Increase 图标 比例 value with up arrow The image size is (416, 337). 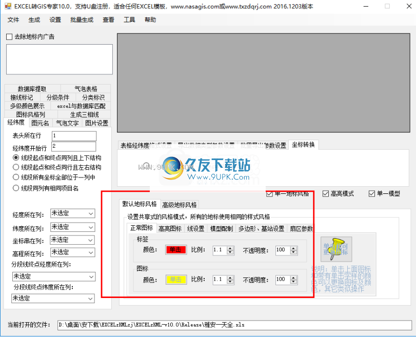(230, 278)
